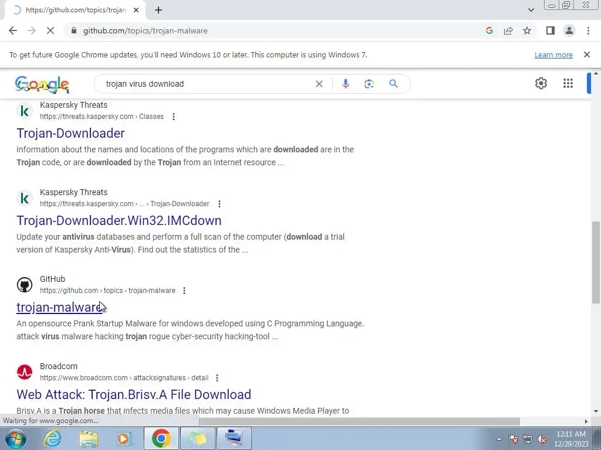The width and height of the screenshot is (601, 450).
Task: Bookmark this page with star icon
Action: coord(527,30)
